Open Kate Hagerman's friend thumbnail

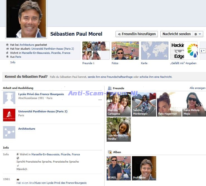[x=169, y=104]
